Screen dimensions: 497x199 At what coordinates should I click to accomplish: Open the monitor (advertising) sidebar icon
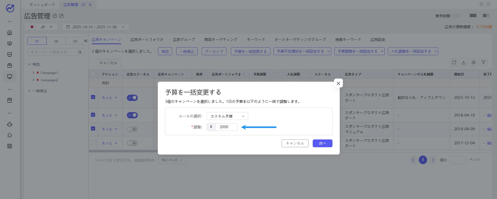(10, 76)
